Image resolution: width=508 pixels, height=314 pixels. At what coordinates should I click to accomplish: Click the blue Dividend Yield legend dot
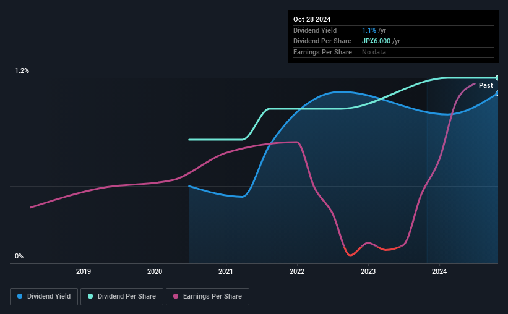tap(20, 296)
